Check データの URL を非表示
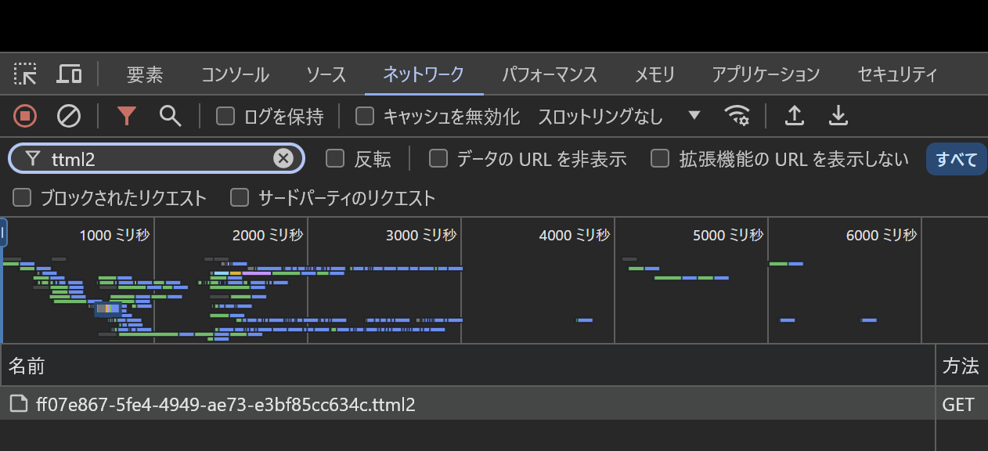The height and width of the screenshot is (451, 988). 438,159
